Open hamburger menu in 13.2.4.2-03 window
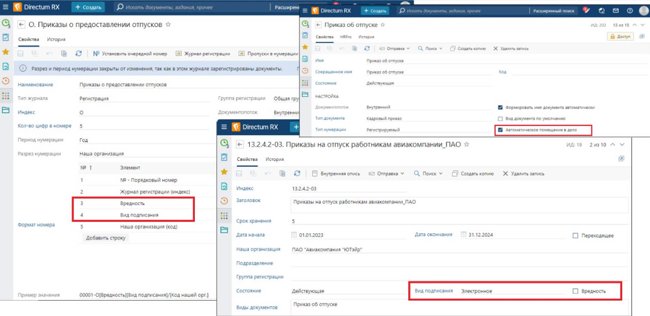The image size is (650, 316). coord(224,127)
